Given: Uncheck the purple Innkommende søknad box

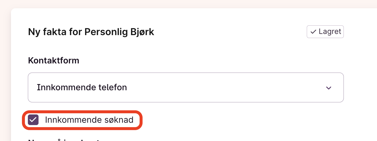Looking at the screenshot, I should pos(33,120).
